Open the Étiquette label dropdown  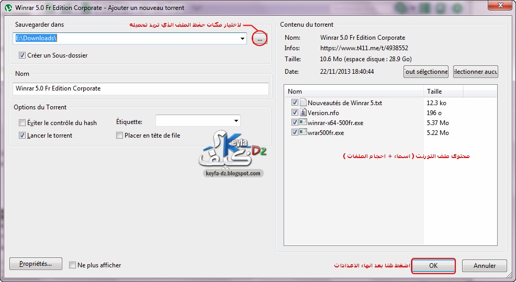coord(236,121)
